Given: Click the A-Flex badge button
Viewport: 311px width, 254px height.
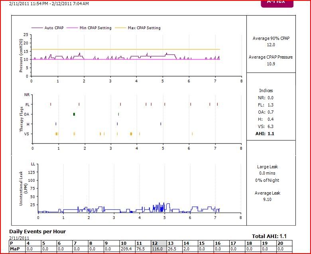Looking at the screenshot, I should click(277, 3).
